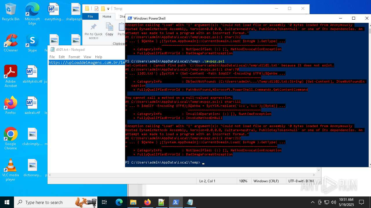Screen dimensions: 371x208
Task: Select the azdeals.rtf desktop file
Action: tap(32, 105)
